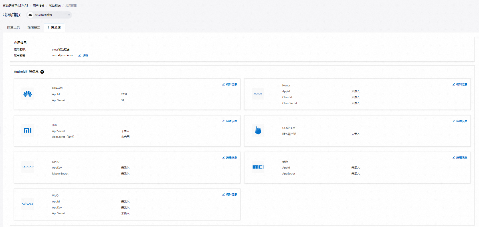Click the GCM/FCM Firebase logo icon

[x=258, y=130]
